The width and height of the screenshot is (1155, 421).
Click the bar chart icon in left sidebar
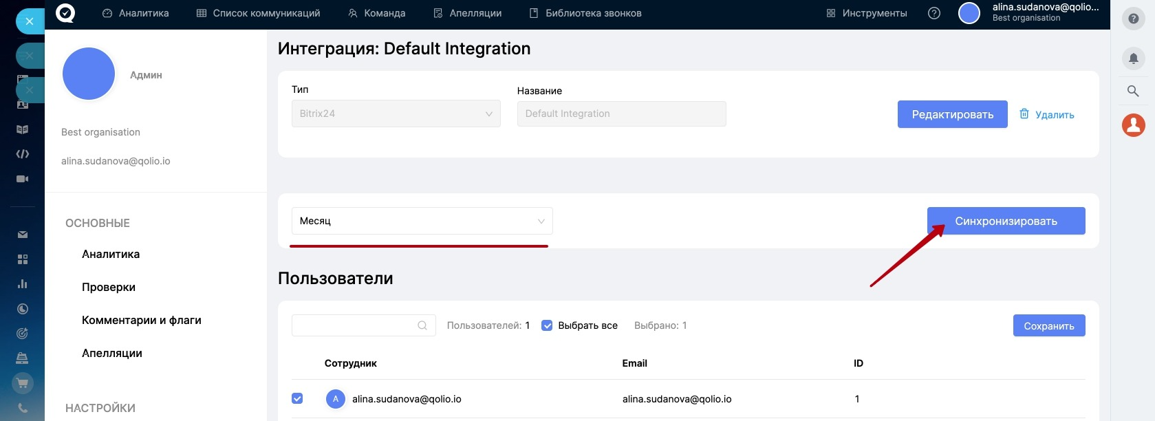point(23,284)
